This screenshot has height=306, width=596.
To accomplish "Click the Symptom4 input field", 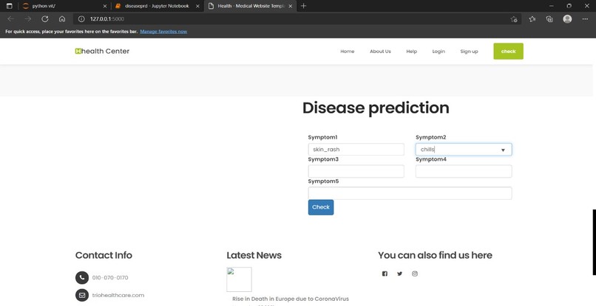I will [x=464, y=171].
